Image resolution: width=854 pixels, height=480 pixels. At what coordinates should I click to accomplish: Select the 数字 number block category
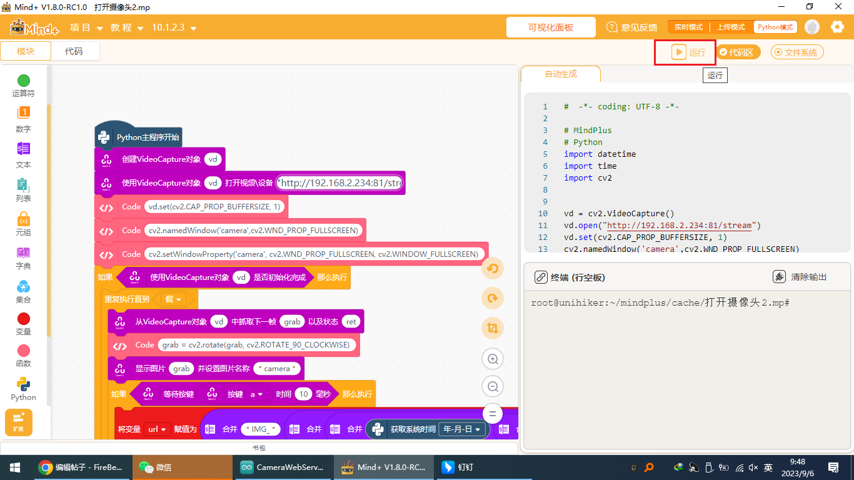pyautogui.click(x=23, y=120)
